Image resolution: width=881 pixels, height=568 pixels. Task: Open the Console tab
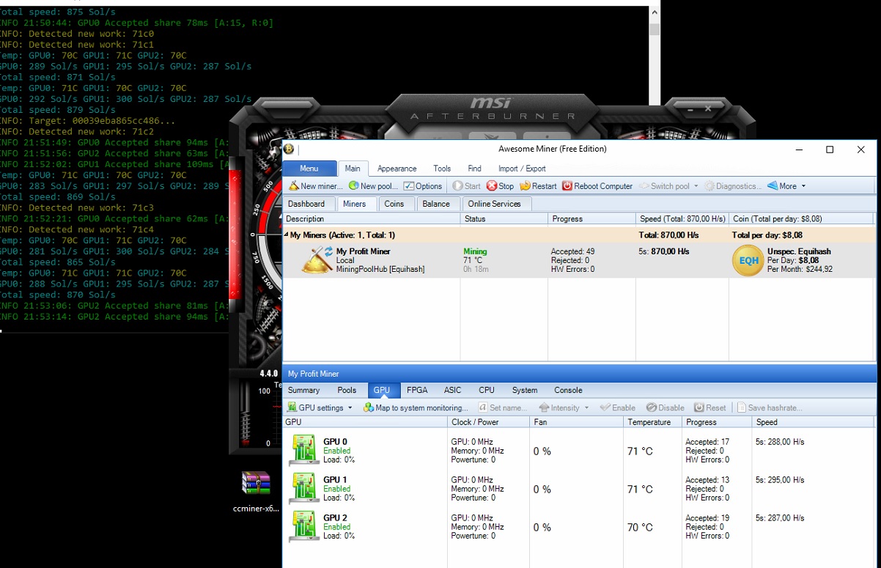(x=568, y=390)
